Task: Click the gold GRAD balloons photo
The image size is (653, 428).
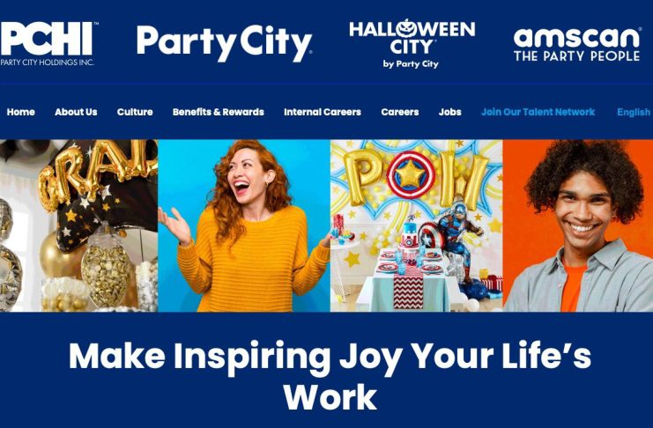Action: (x=78, y=225)
